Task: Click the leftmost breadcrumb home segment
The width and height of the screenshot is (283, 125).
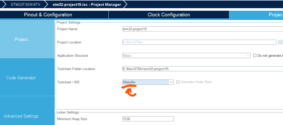Action: click(x=3, y=5)
